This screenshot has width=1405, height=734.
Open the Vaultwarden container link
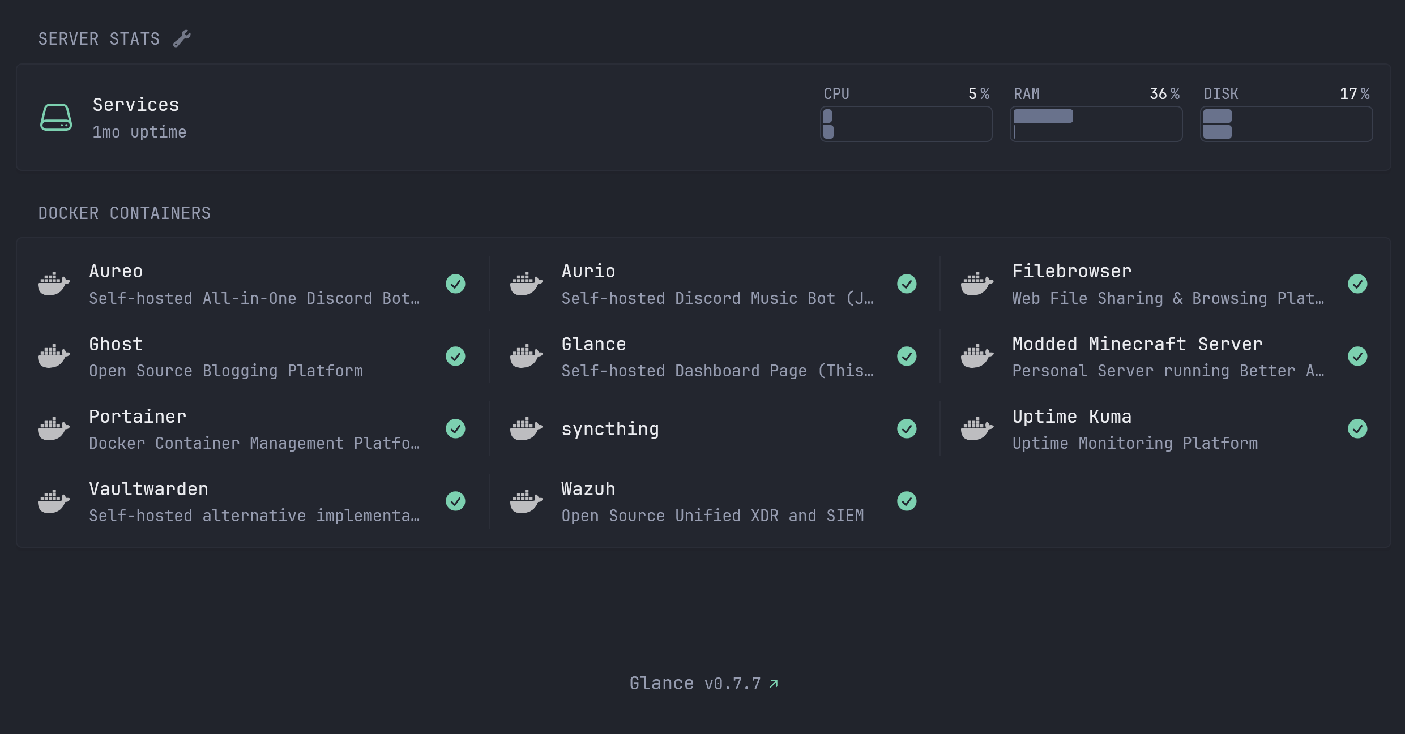click(149, 489)
